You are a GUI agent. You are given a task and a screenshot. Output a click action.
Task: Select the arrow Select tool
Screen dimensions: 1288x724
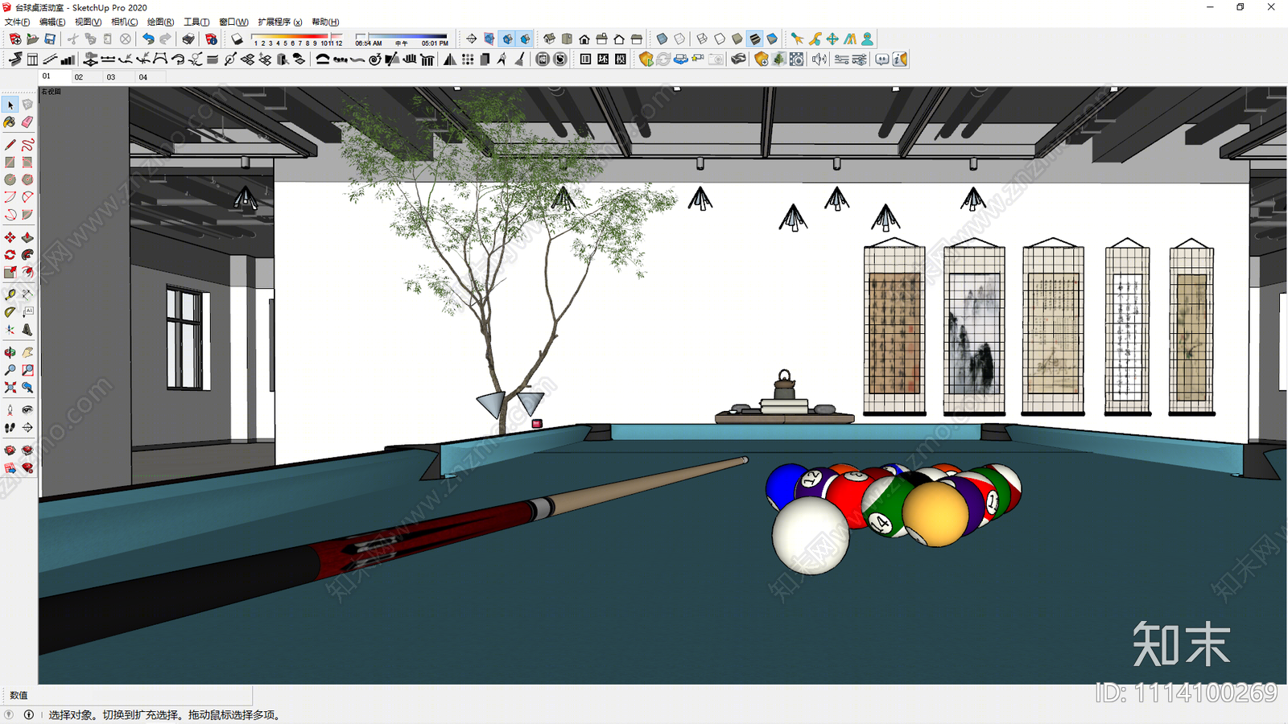(x=10, y=105)
